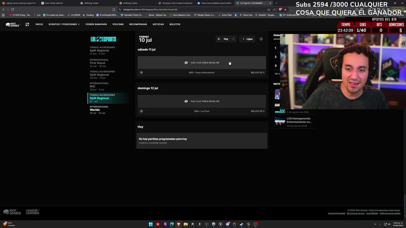
Task: Reveal the sábado 11 jul match result
Action: [x=202, y=63]
